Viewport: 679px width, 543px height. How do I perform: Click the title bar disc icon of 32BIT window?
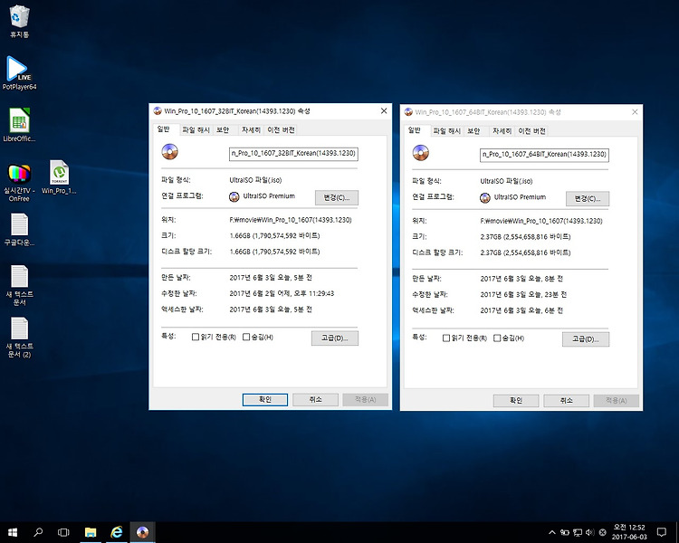(x=158, y=110)
